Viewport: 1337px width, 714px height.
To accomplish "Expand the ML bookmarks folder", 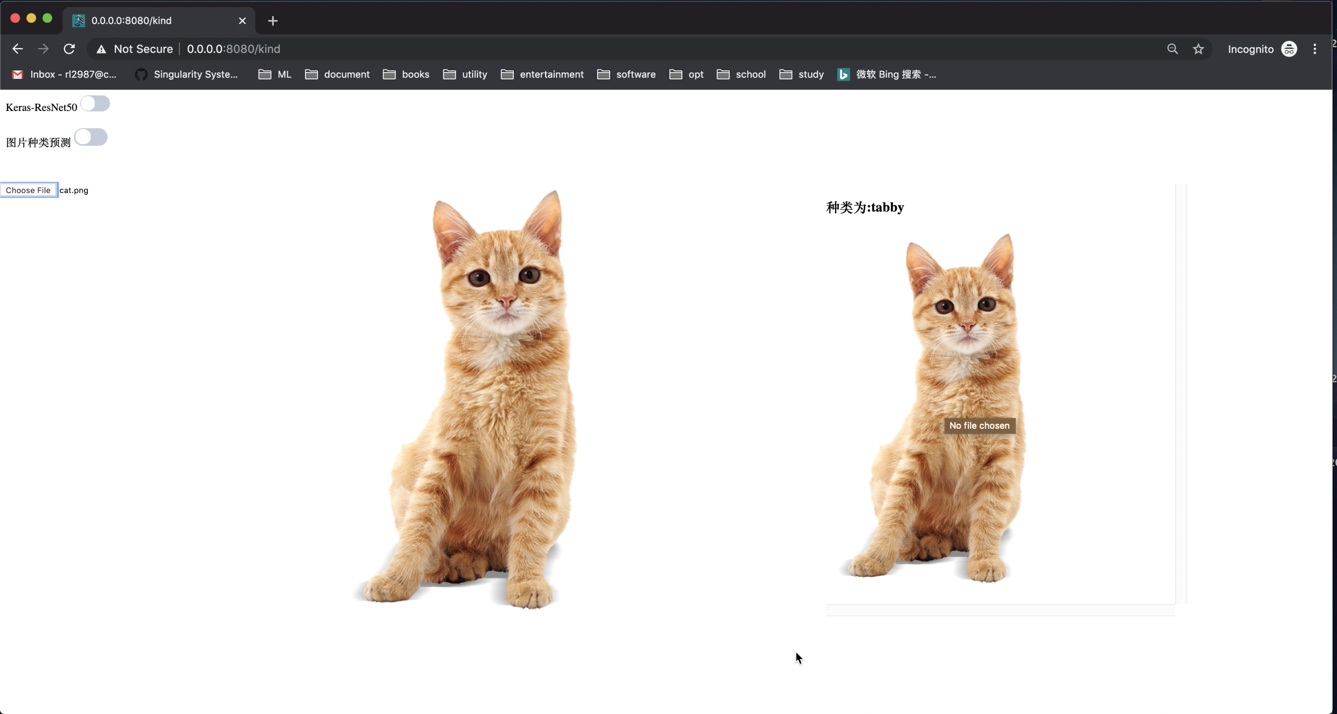I will (x=275, y=74).
